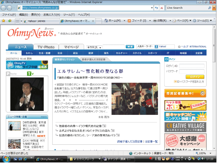Click the Live Search magnifier icon
Screen dimensions: 217x164
click(x=209, y=8)
